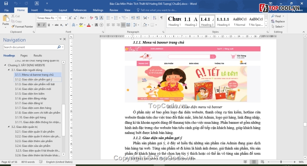Click the red font color swatch
Viewport: 307px width, 166px height.
tap(89, 25)
